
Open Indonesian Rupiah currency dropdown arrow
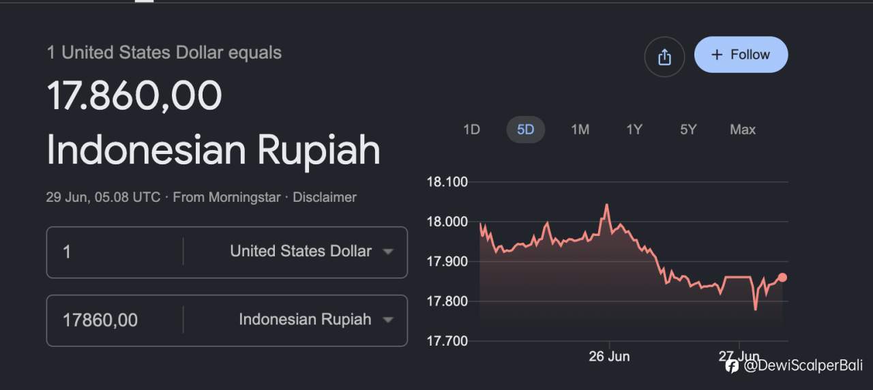pos(388,320)
